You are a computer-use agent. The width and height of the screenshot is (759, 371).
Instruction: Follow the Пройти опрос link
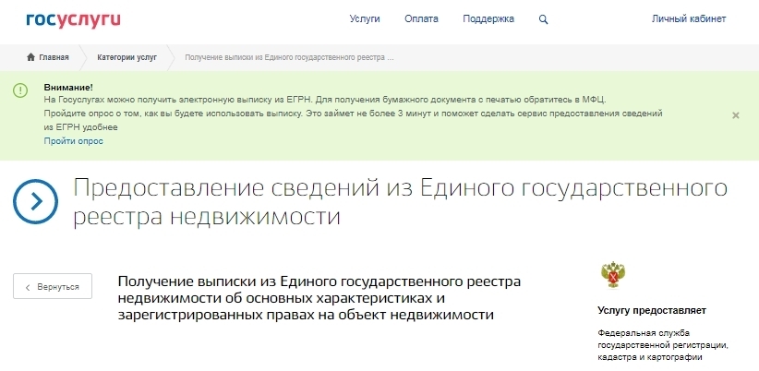click(x=74, y=141)
